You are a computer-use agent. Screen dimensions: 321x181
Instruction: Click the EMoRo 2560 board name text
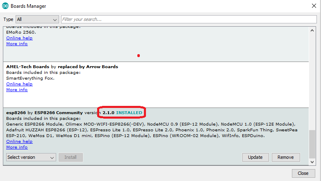click(21, 32)
